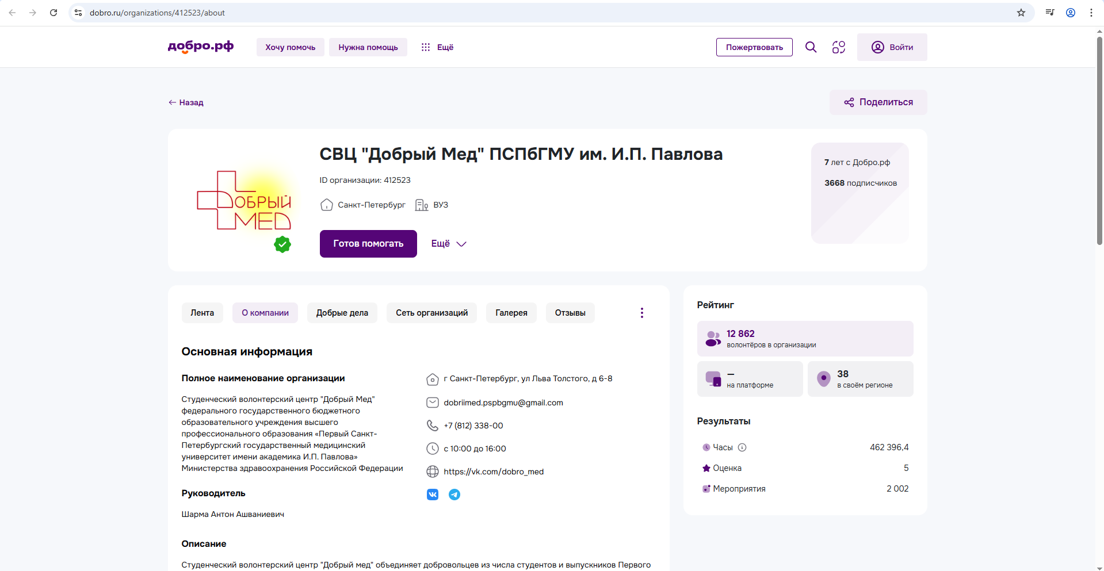1104x571 pixels.
Task: Go forward with the browser forward arrow
Action: click(33, 13)
